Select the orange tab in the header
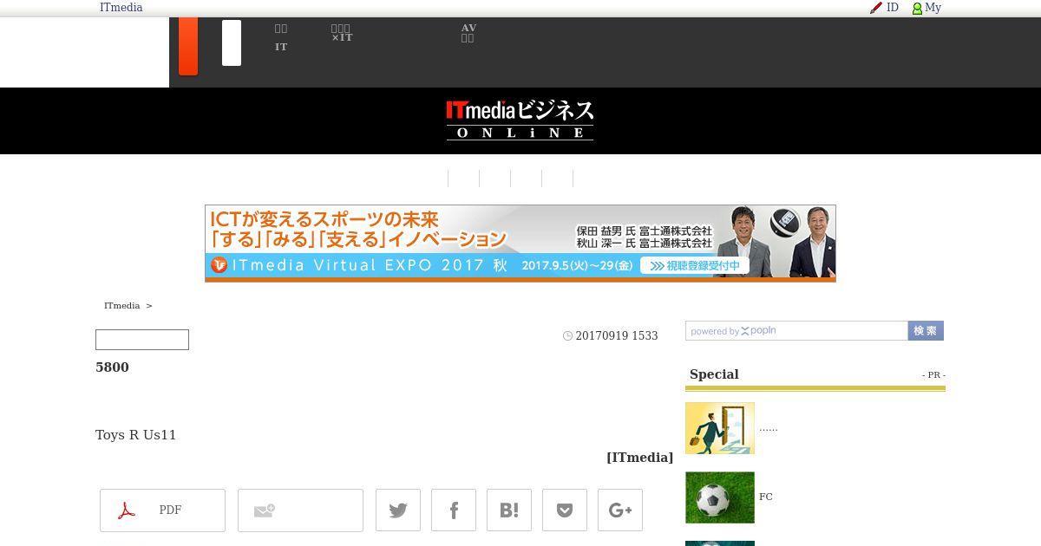Viewport: 1041px width, 546px height. pos(188,46)
